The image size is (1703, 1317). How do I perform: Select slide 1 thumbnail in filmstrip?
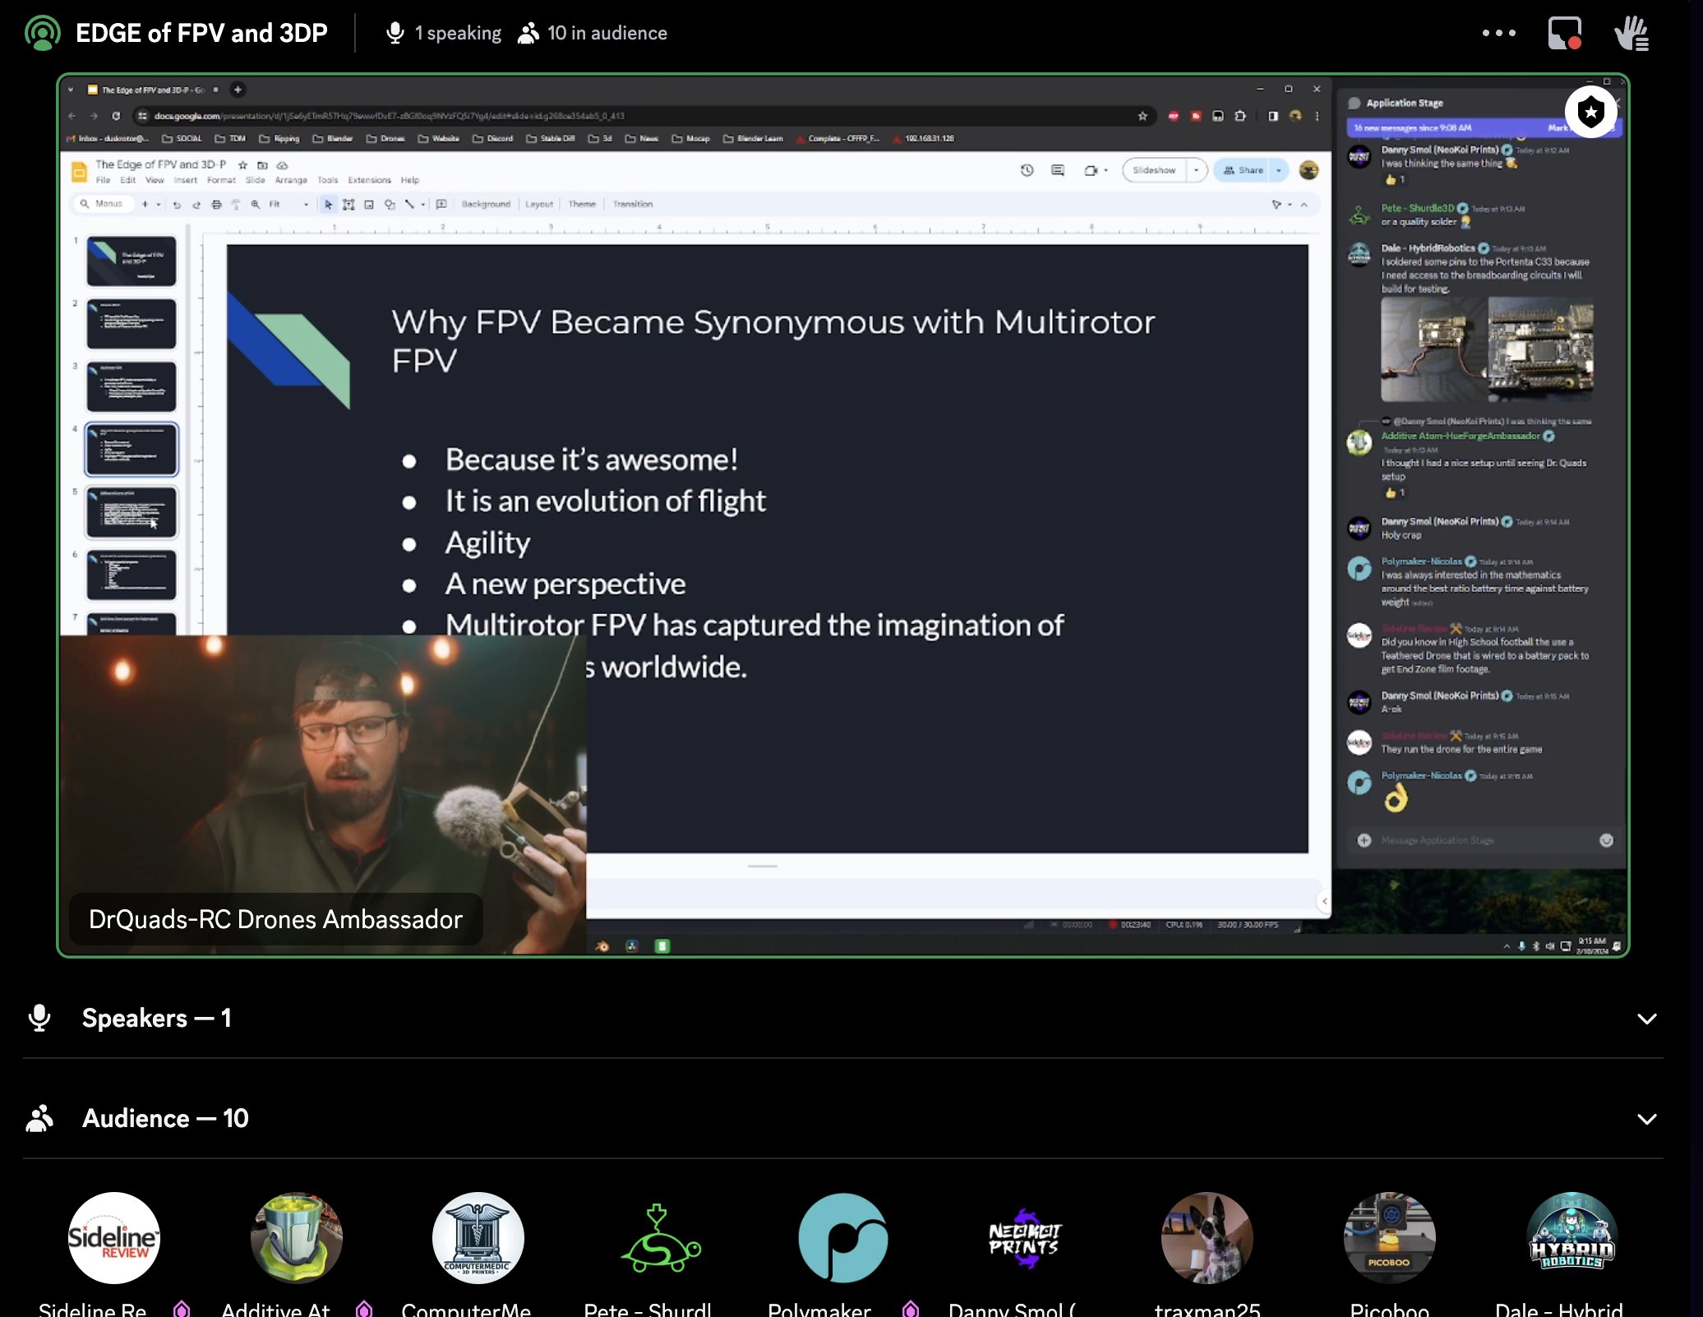coord(132,261)
